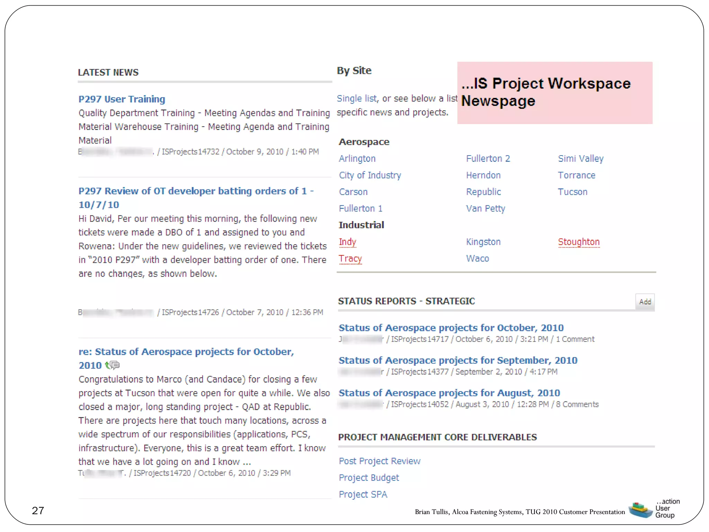Open the P297 User Training article
Image resolution: width=709 pixels, height=532 pixels.
tap(122, 99)
